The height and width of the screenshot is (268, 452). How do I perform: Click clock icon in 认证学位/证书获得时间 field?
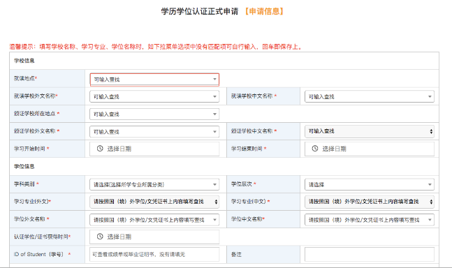(x=100, y=237)
